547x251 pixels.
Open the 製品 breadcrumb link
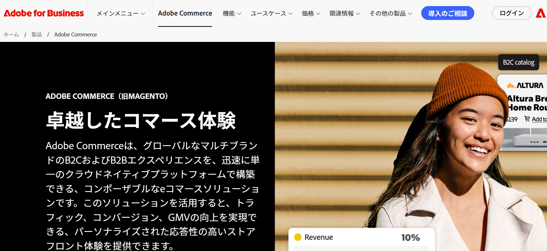[37, 35]
